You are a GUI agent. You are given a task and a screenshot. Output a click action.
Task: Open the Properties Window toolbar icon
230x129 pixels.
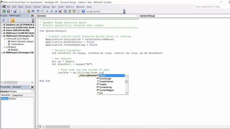coord(69,11)
